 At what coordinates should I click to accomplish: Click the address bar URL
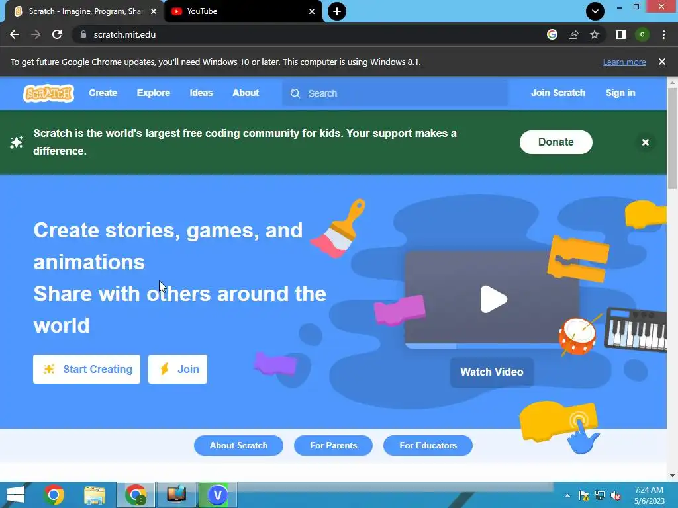pyautogui.click(x=124, y=34)
